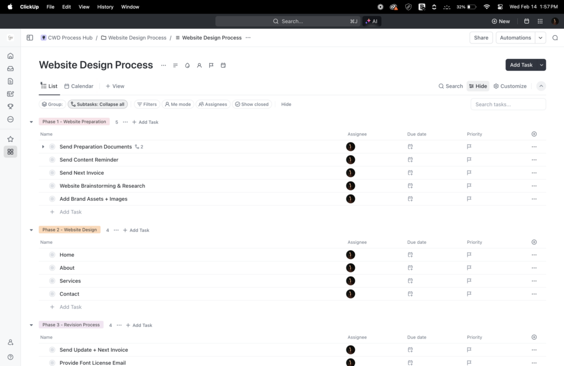The height and width of the screenshot is (366, 564).
Task: Open Docs from the left sidebar
Action: pyautogui.click(x=10, y=81)
